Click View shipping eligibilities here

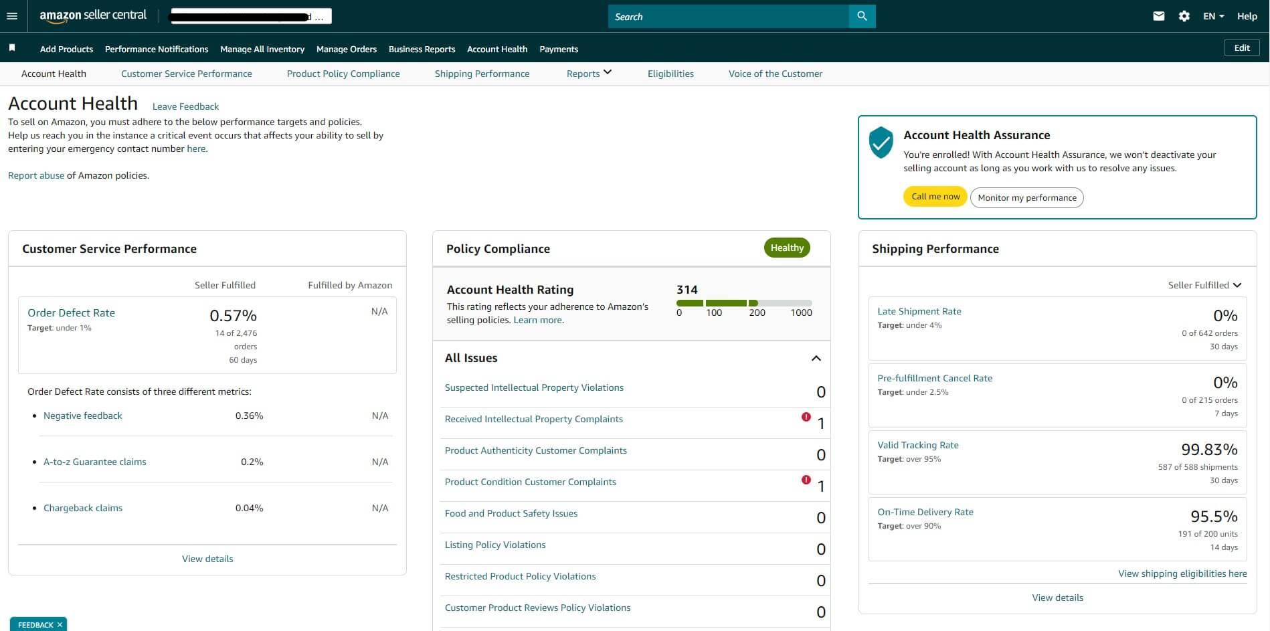(1182, 573)
